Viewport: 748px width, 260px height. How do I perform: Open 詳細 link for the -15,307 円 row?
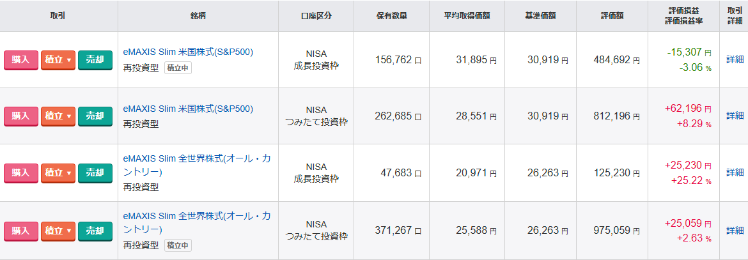735,59
